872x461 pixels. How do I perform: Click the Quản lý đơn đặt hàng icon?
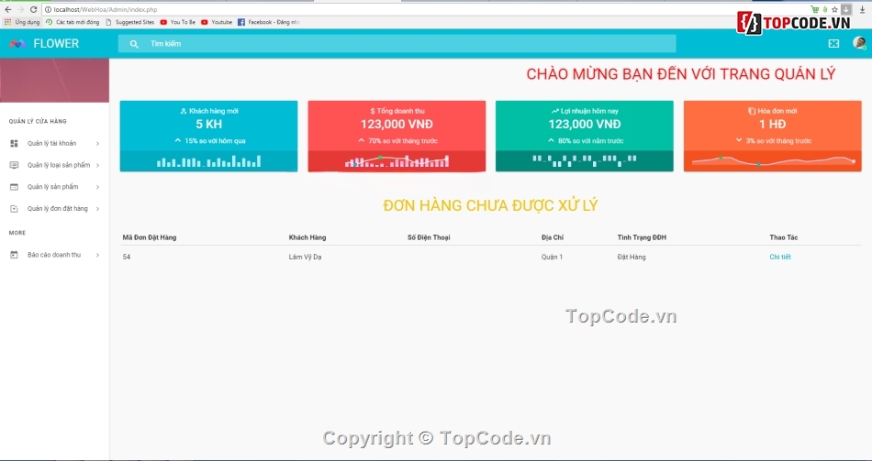[14, 209]
